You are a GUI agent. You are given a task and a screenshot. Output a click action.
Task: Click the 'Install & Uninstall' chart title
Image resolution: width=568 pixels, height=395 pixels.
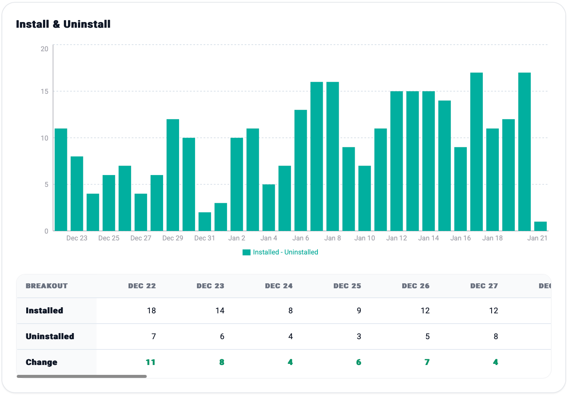(x=63, y=24)
